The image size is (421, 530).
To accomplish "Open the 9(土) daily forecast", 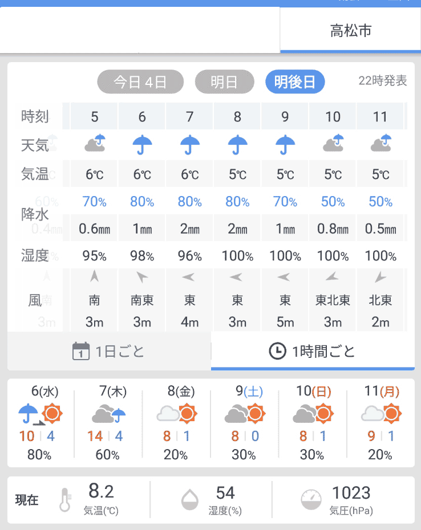I will coord(244,423).
